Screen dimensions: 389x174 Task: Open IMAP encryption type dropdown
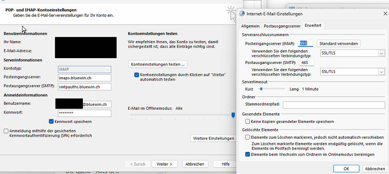381,53
